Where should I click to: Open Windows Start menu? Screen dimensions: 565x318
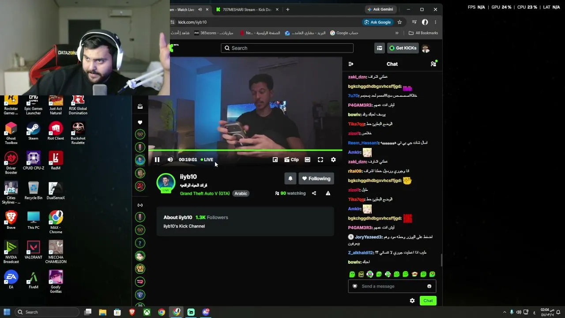(x=7, y=312)
